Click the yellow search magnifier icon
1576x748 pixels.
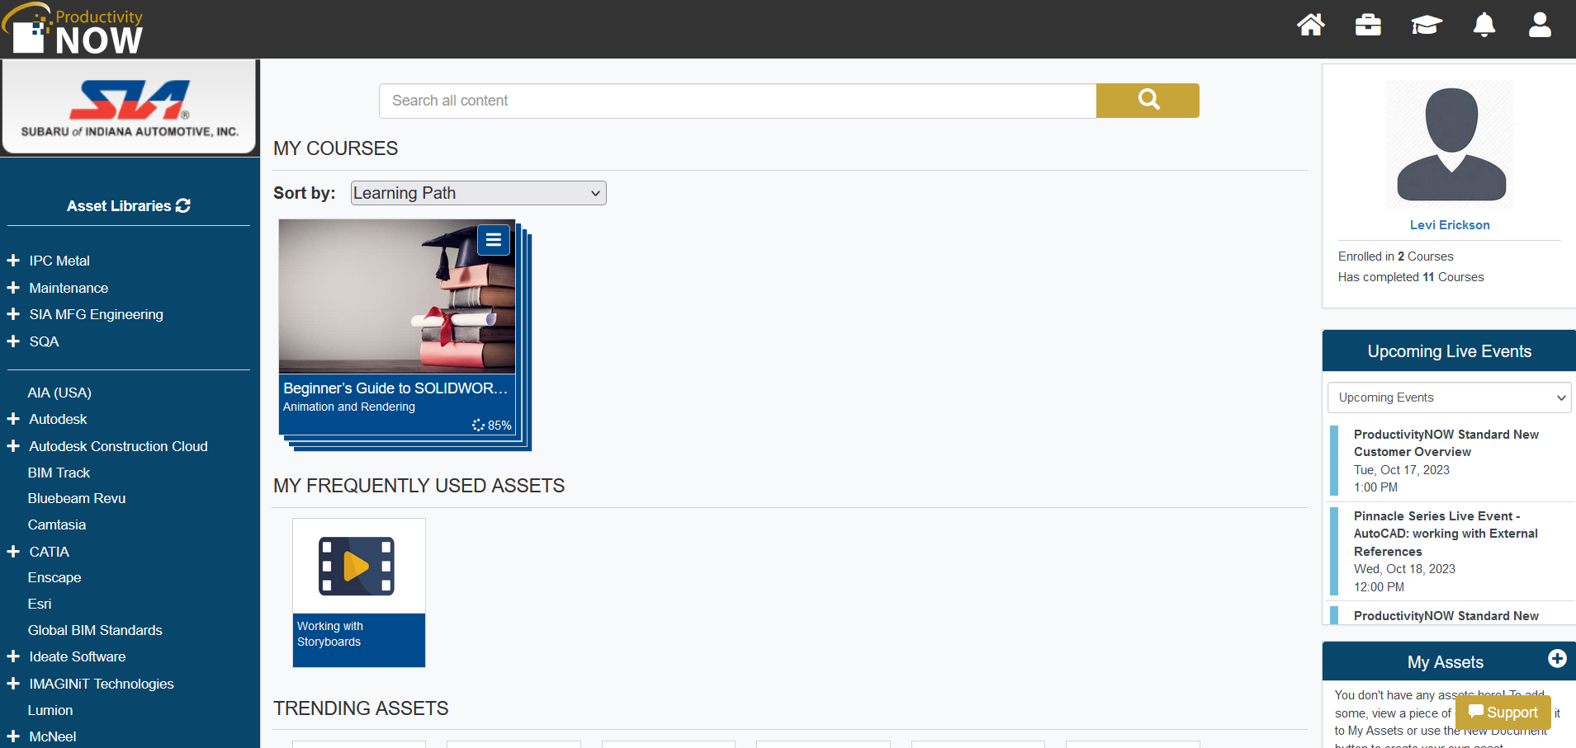click(1148, 100)
